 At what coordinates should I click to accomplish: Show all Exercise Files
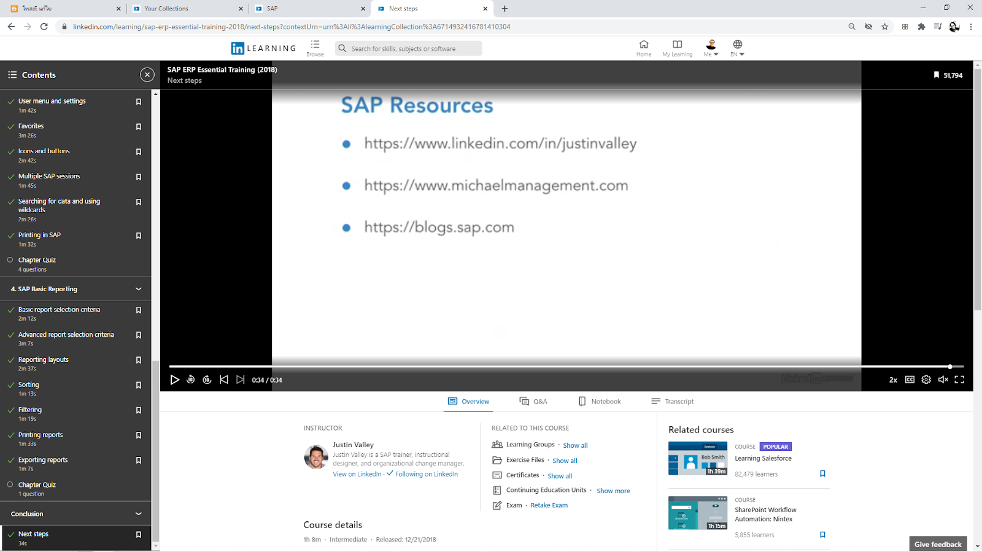pyautogui.click(x=565, y=461)
